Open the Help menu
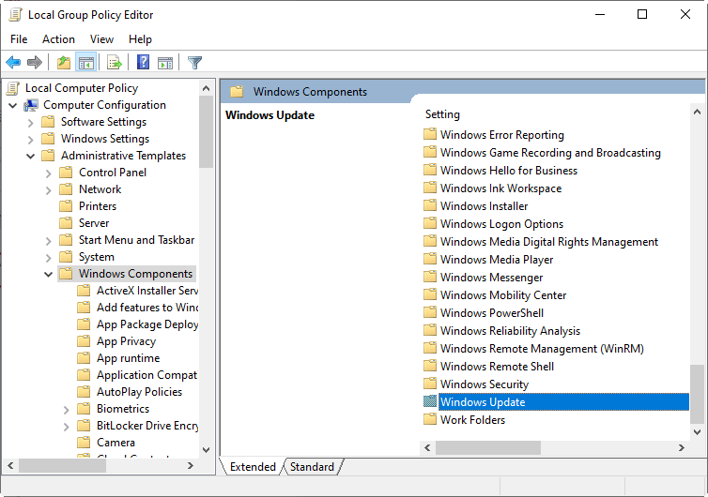Screen dimensions: 708x497 (140, 39)
